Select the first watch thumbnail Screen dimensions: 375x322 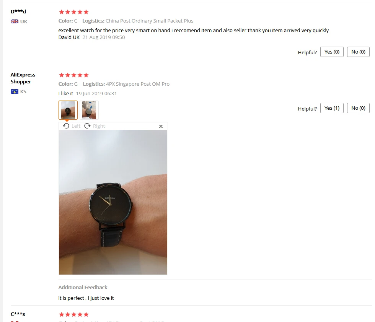68,110
